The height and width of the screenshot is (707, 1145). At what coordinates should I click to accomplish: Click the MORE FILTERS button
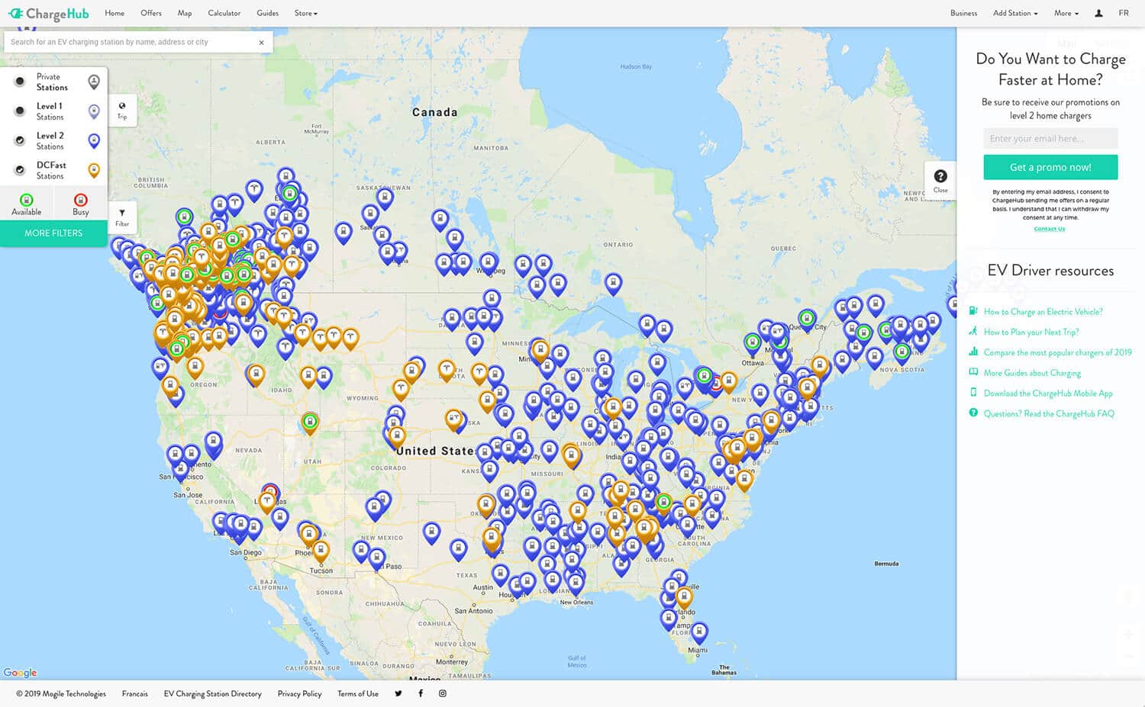(53, 233)
